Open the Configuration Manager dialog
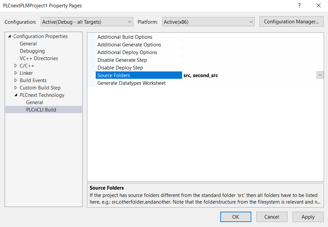This screenshot has height=227, width=328. pyautogui.click(x=291, y=22)
